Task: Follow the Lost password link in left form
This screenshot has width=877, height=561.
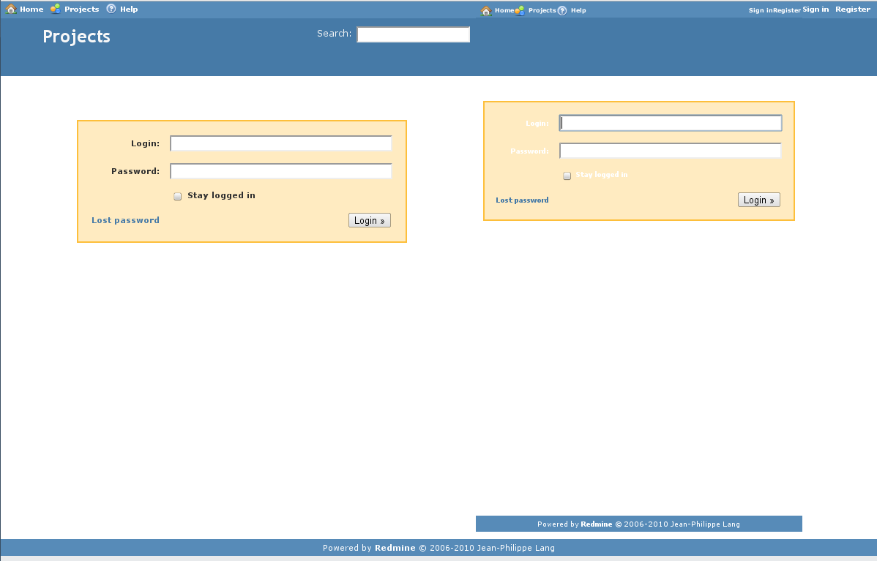Action: (125, 220)
